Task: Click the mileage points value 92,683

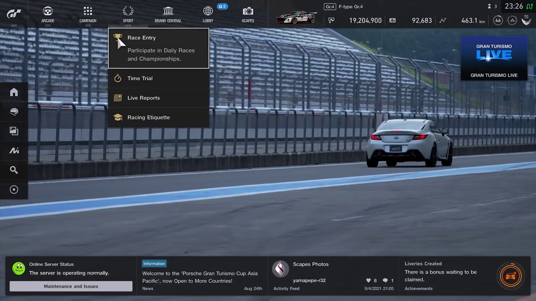Action: (422, 20)
